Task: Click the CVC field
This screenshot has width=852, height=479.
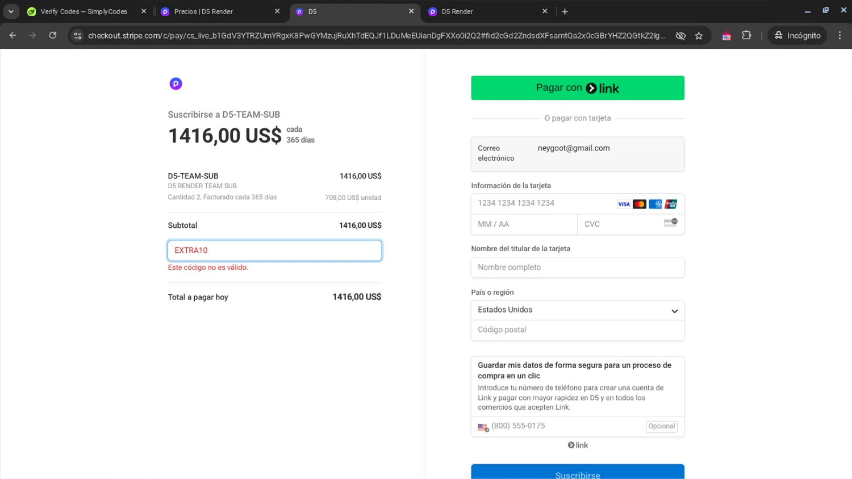Action: coord(631,224)
